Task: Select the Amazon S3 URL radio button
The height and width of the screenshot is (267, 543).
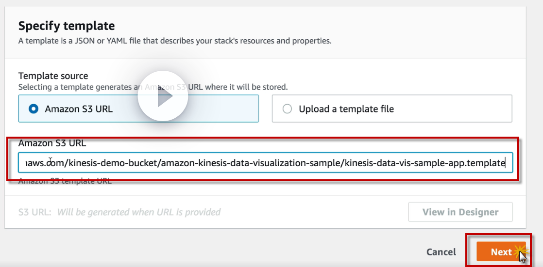Action: pyautogui.click(x=34, y=109)
